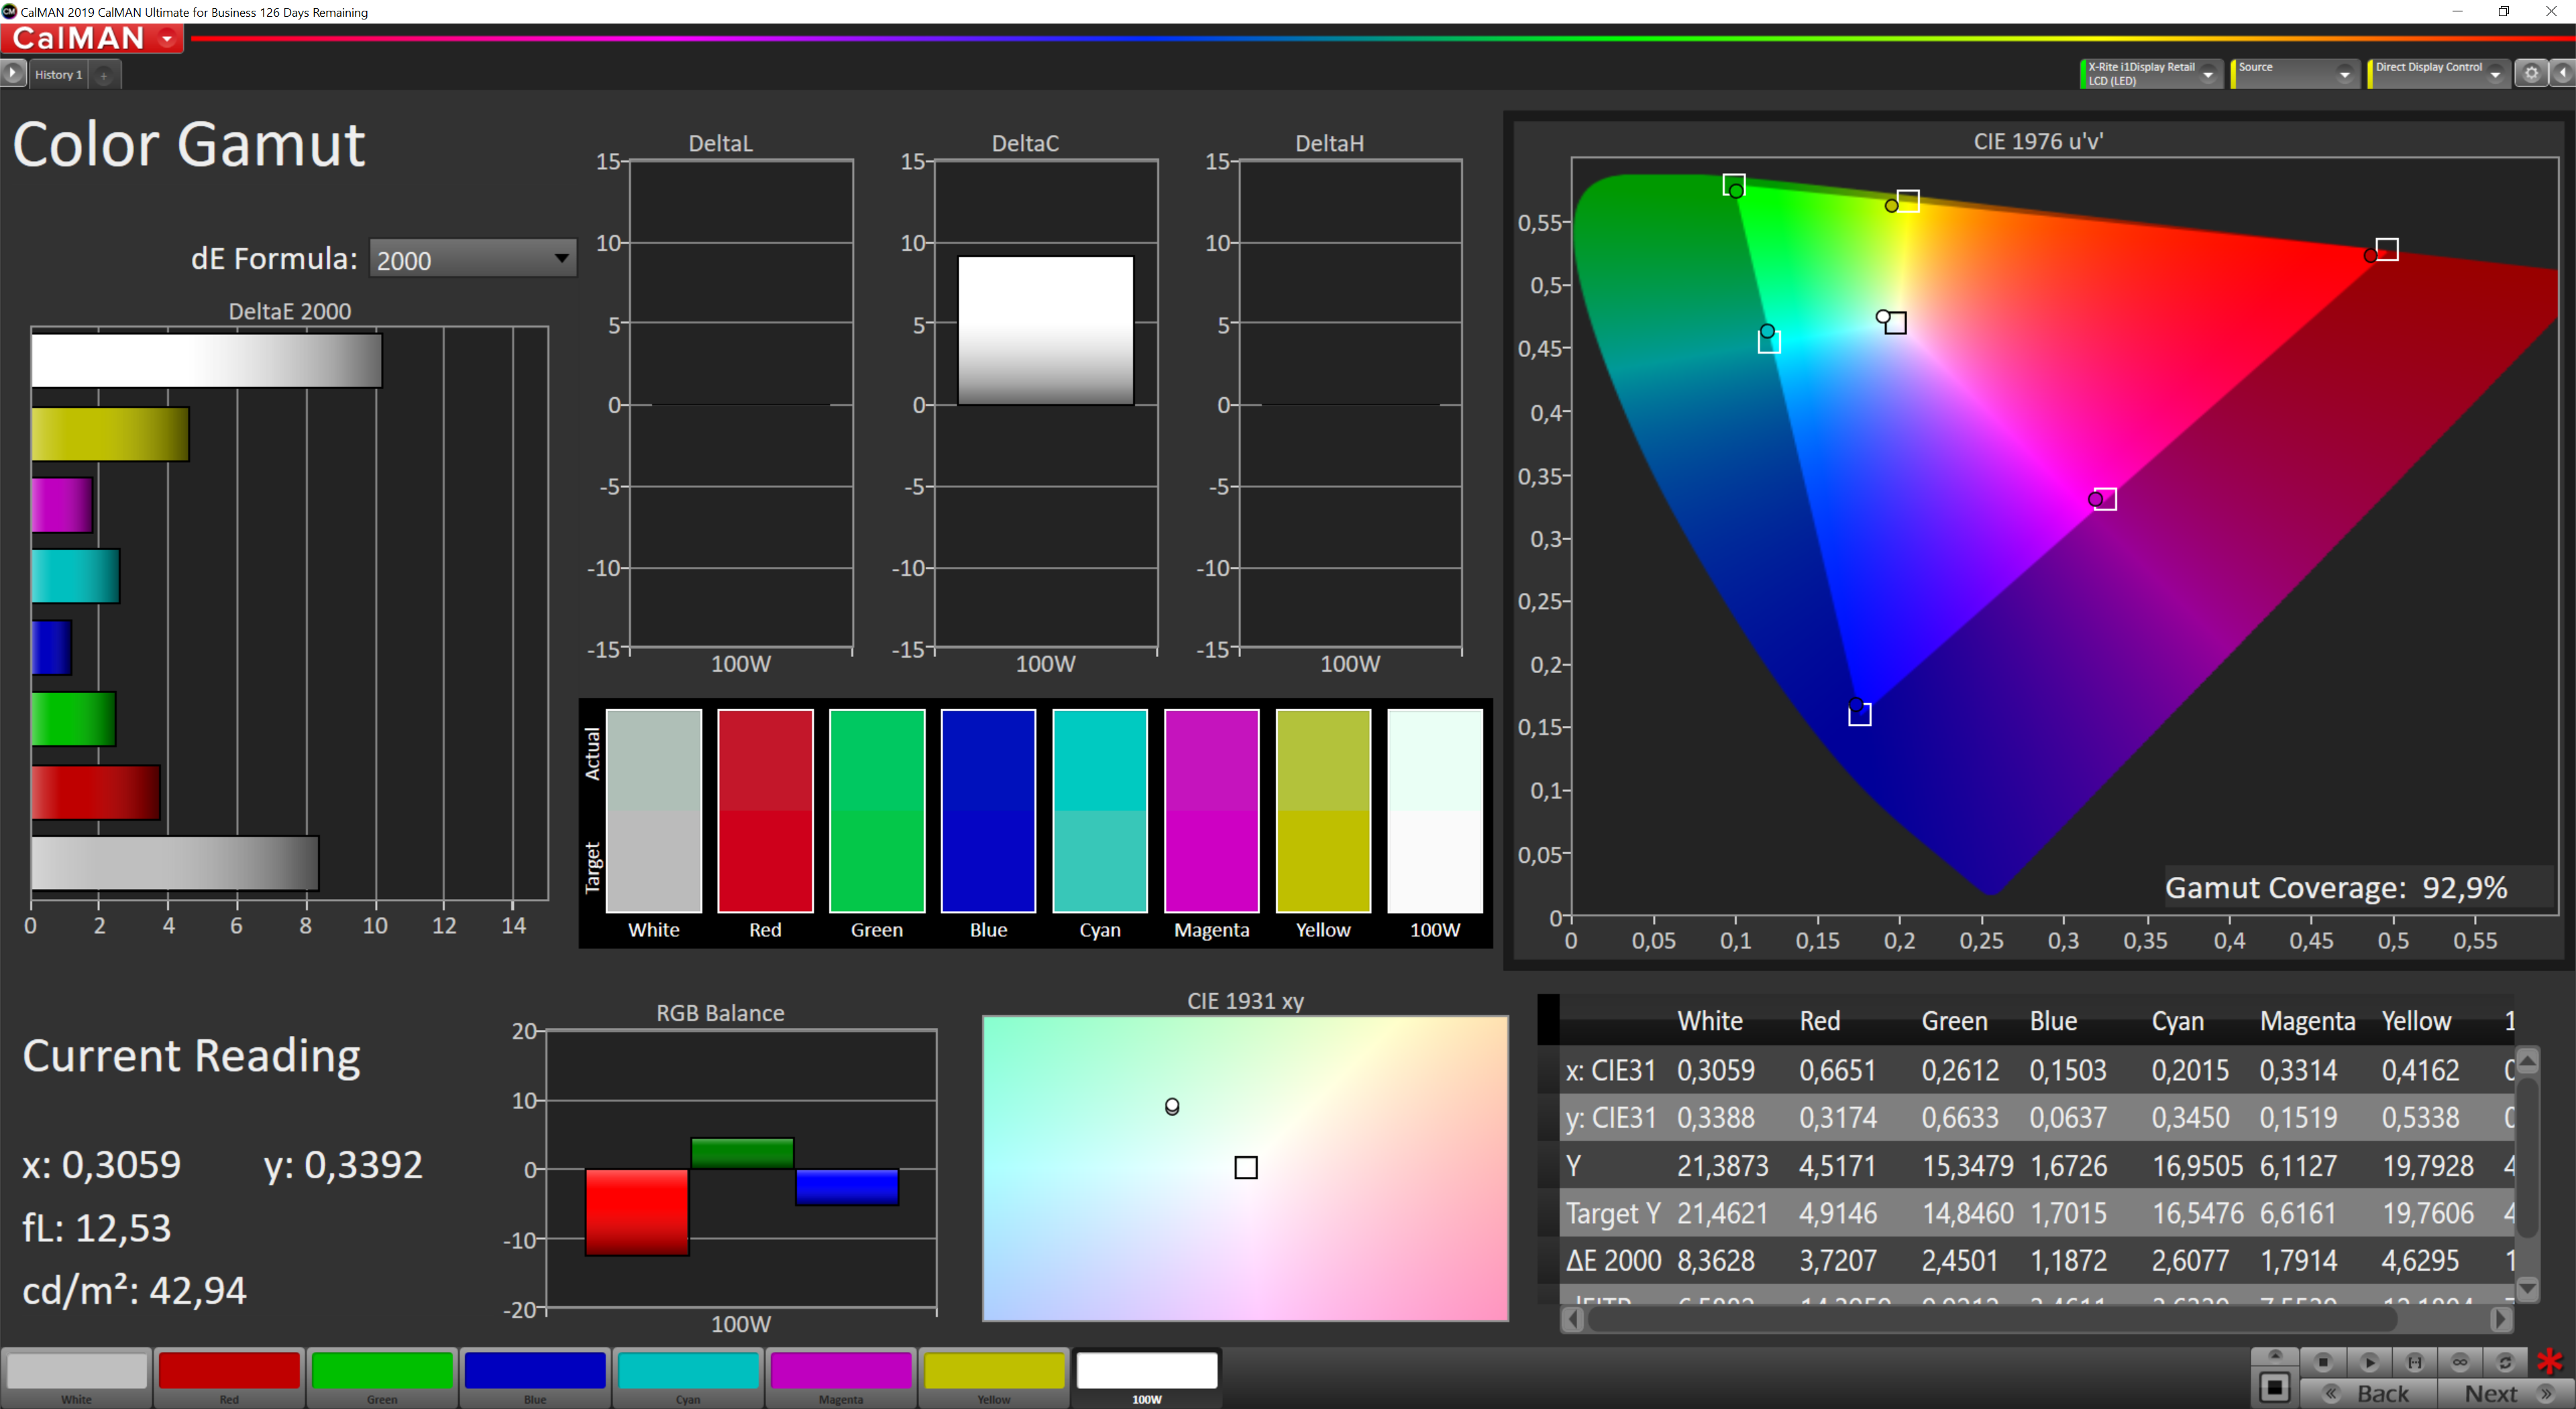Switch to the History 1 tab

[x=58, y=75]
